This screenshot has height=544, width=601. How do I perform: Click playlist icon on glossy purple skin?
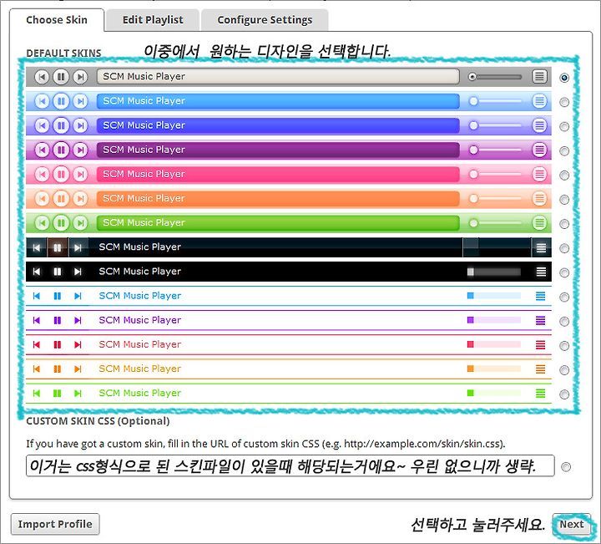click(x=539, y=150)
